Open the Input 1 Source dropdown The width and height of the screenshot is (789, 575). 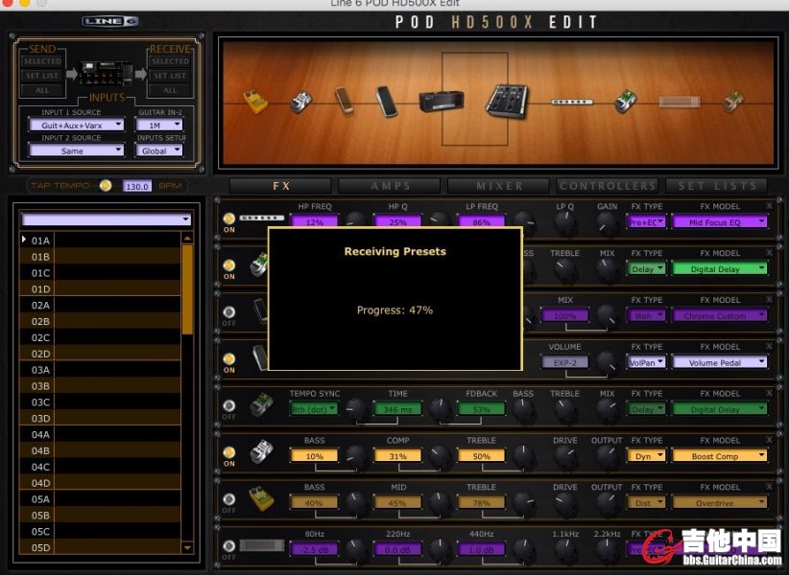point(77,125)
